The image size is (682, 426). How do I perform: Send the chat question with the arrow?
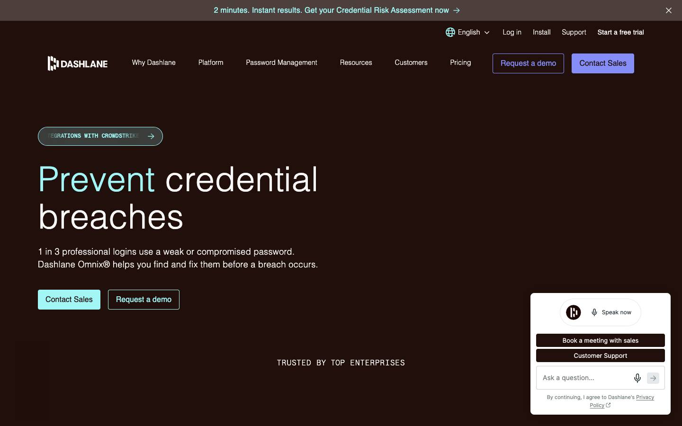[653, 378]
